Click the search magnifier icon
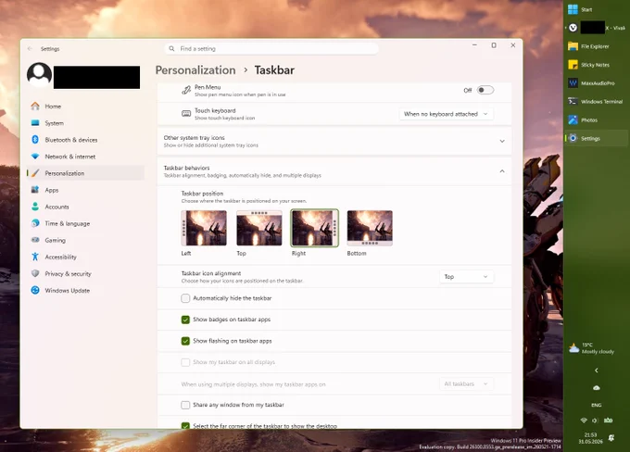 point(171,48)
